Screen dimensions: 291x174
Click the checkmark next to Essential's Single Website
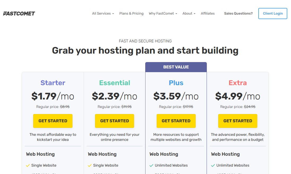pos(90,165)
